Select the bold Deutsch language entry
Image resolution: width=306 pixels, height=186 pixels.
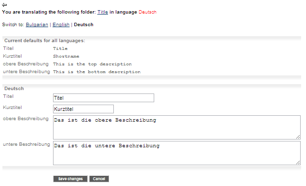[x=84, y=25]
